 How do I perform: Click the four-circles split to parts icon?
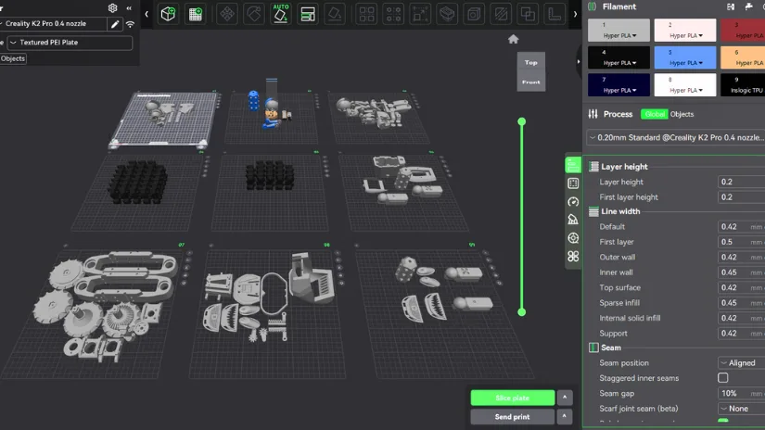394,14
